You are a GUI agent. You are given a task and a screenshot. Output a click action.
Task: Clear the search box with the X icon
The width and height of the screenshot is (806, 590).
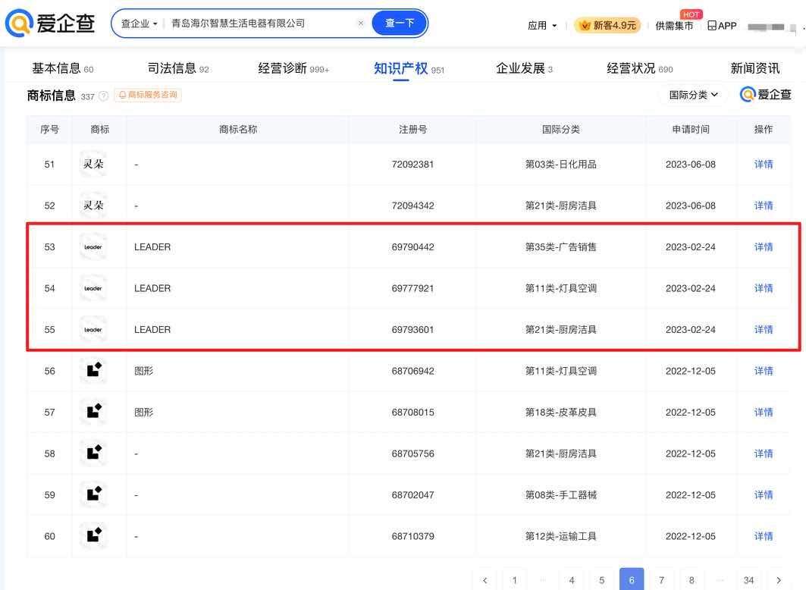tap(360, 24)
